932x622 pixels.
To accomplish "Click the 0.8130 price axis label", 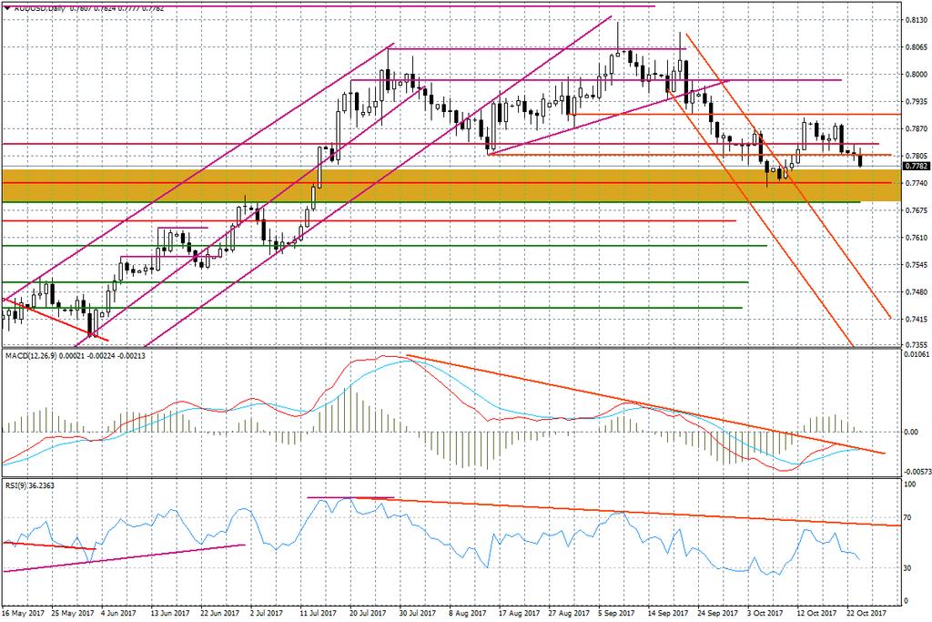I will click(916, 20).
